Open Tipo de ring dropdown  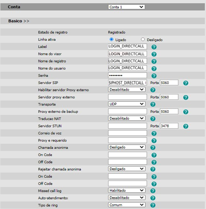coord(127,205)
